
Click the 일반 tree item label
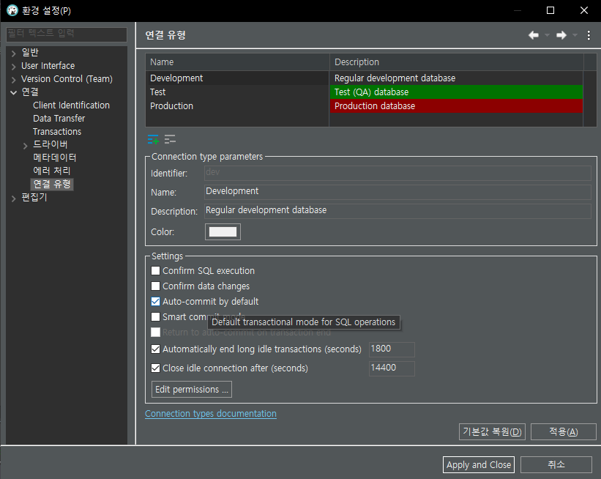[30, 53]
